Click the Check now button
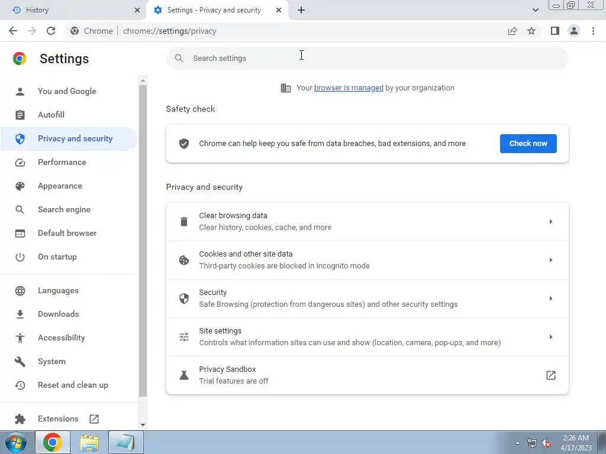606x454 pixels. point(528,144)
